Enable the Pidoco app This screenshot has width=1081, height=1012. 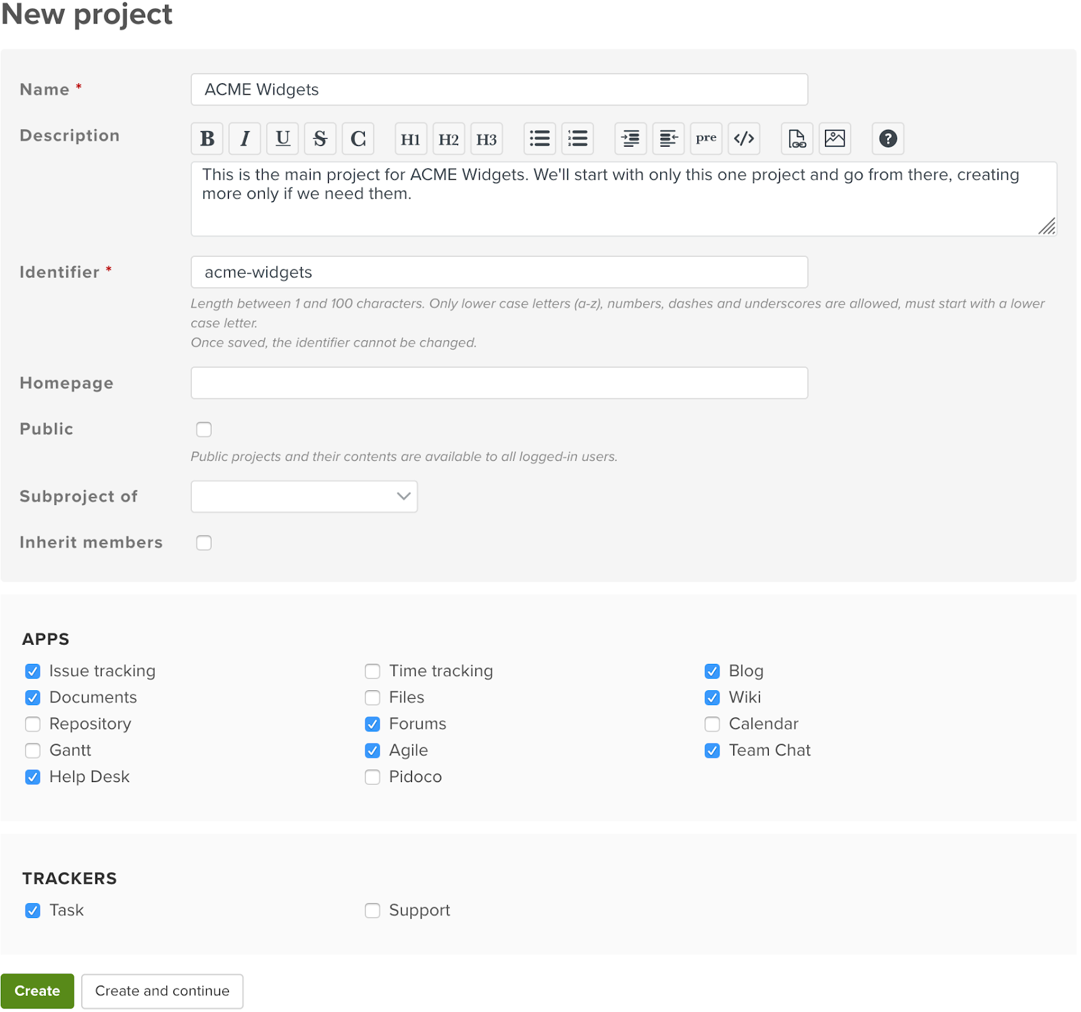point(372,777)
